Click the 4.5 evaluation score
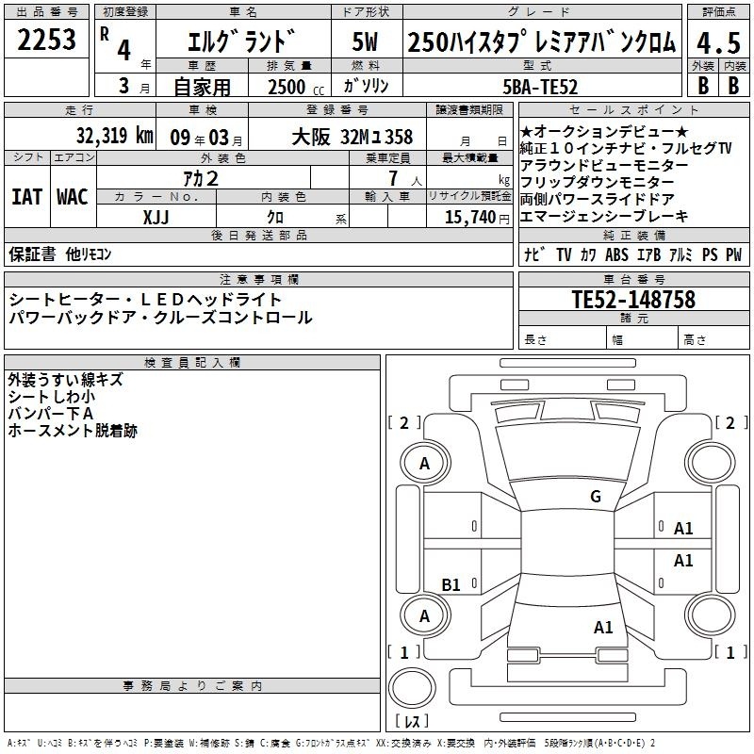This screenshot has height=754, width=754. (718, 42)
